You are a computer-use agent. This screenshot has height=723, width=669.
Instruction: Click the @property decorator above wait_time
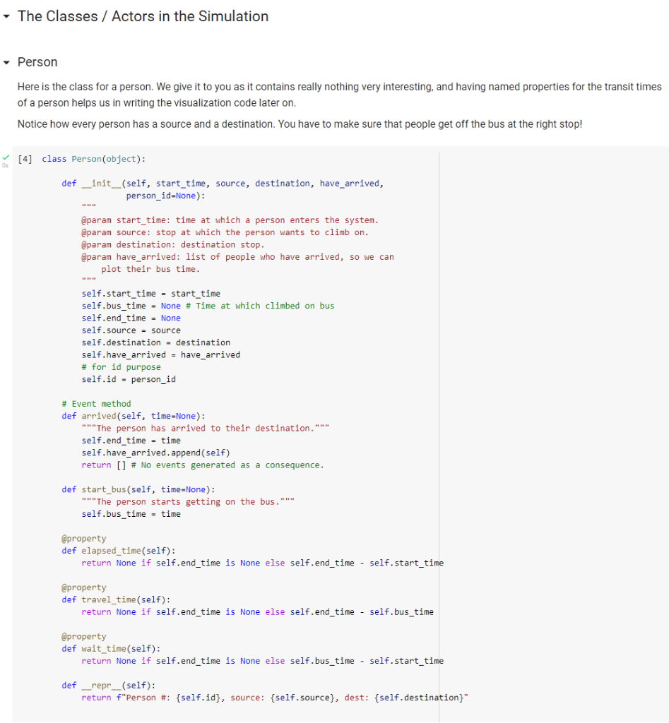pyautogui.click(x=84, y=636)
